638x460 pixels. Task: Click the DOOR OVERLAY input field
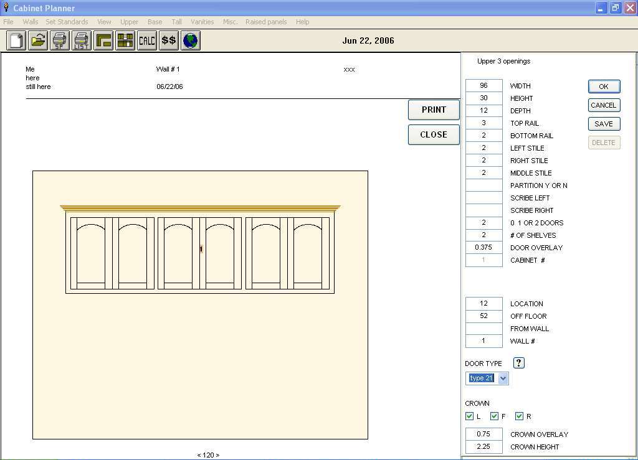pyautogui.click(x=483, y=248)
